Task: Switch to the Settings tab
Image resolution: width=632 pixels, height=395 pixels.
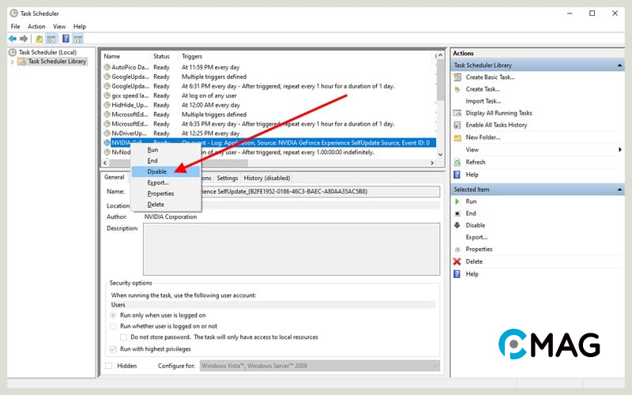Action: pyautogui.click(x=228, y=178)
